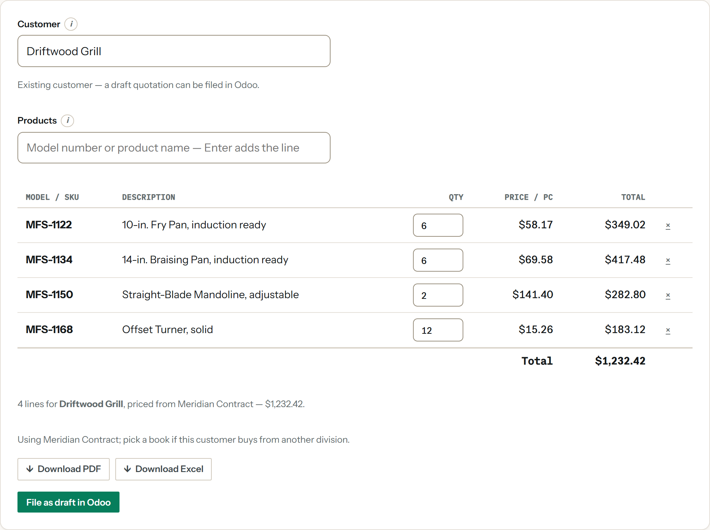The height and width of the screenshot is (530, 710).
Task: Select the MFS-1150 model number
Action: 49,295
